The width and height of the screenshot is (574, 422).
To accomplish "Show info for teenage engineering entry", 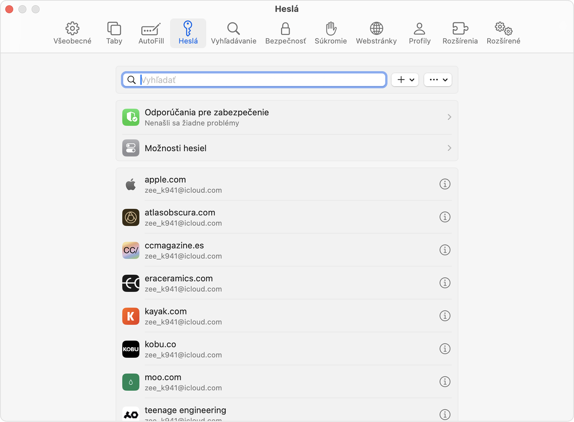I will (445, 414).
